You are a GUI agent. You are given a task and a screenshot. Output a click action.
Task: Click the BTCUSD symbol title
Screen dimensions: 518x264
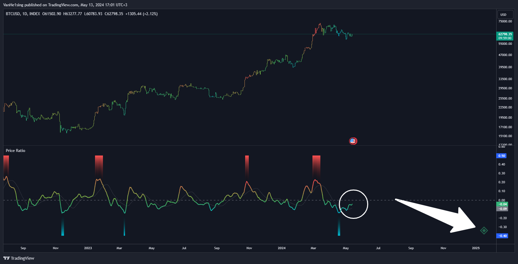click(13, 14)
